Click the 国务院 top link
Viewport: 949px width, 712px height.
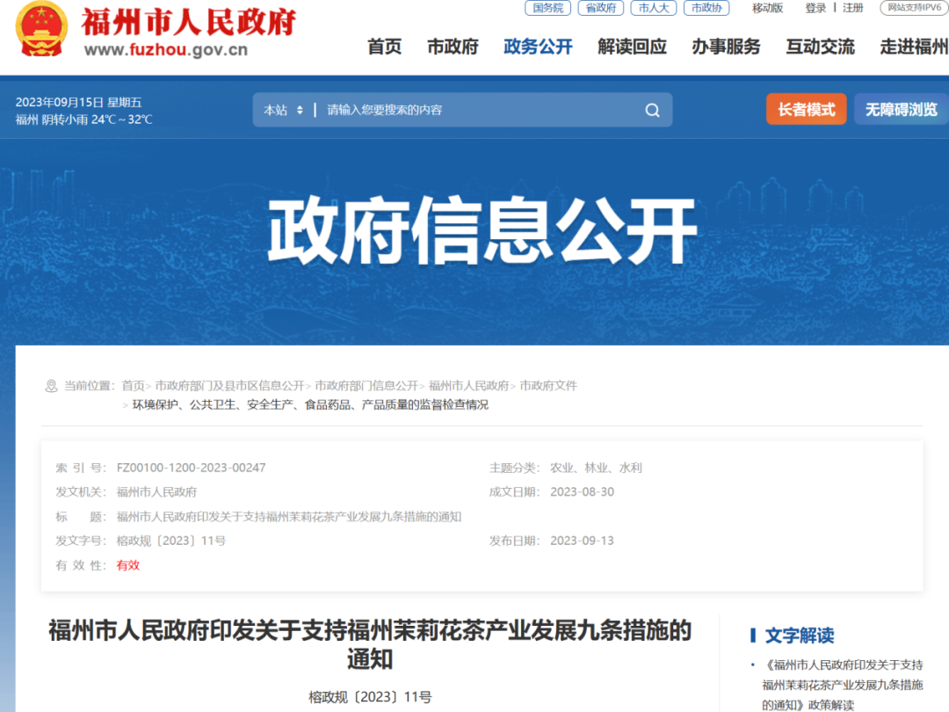coord(547,8)
